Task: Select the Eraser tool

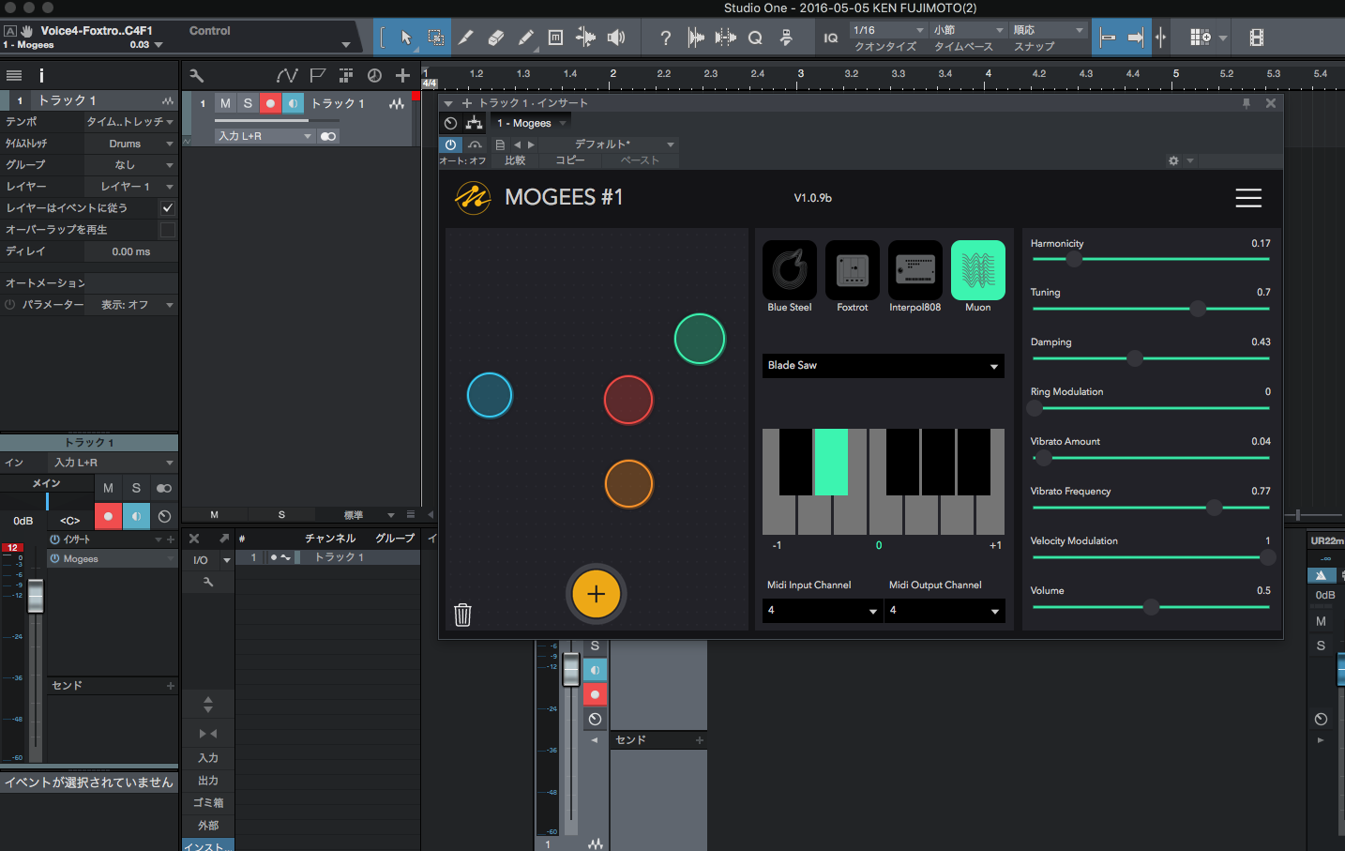Action: 496,38
